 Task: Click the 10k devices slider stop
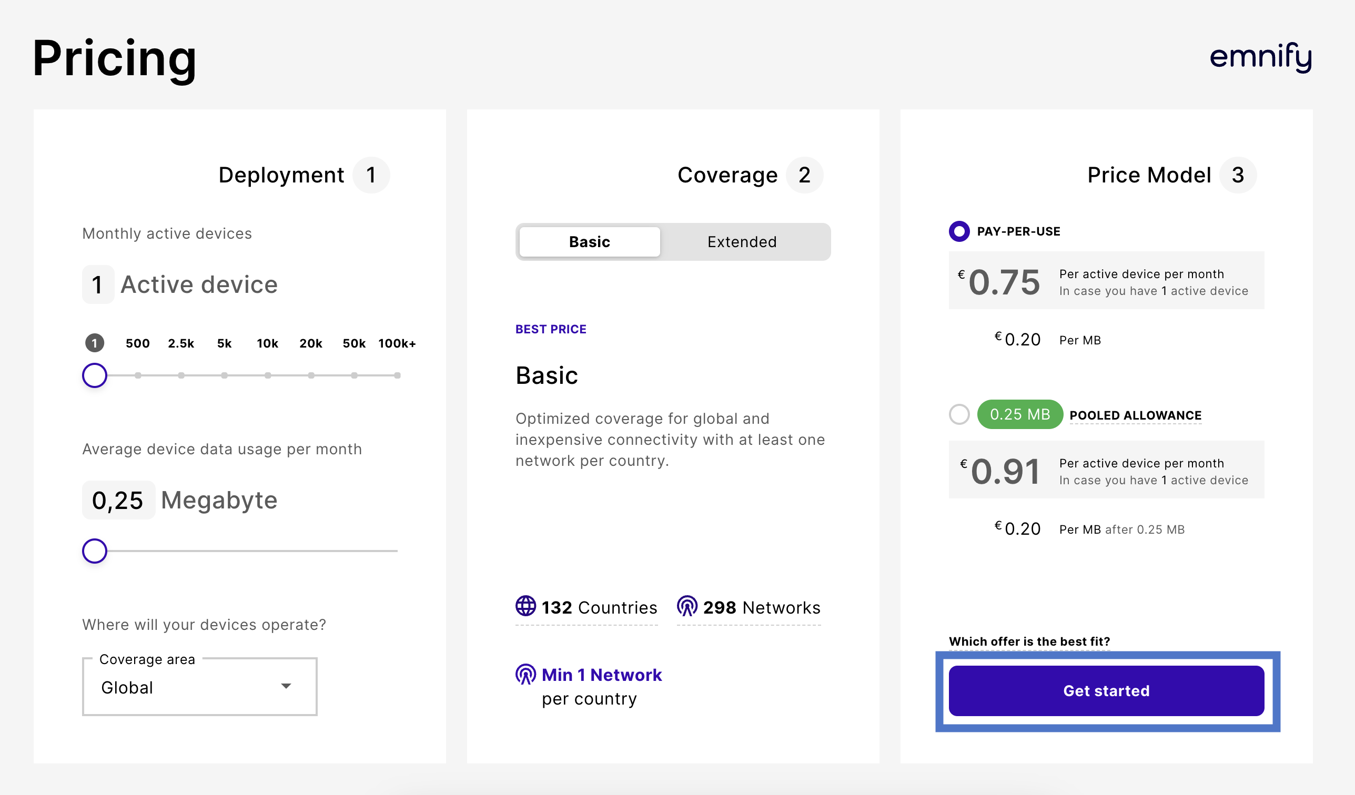coord(268,375)
